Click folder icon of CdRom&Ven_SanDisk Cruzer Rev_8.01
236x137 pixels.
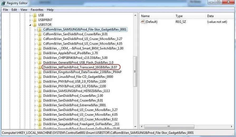[x=40, y=34]
